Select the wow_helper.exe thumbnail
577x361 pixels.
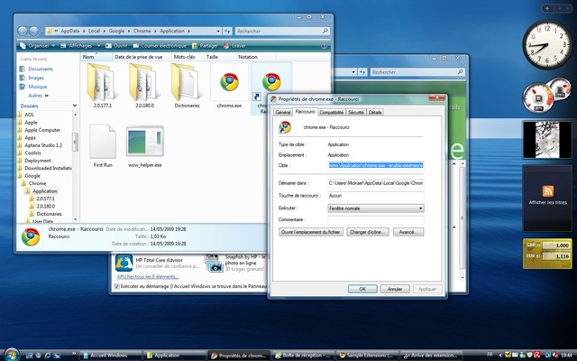tap(145, 141)
